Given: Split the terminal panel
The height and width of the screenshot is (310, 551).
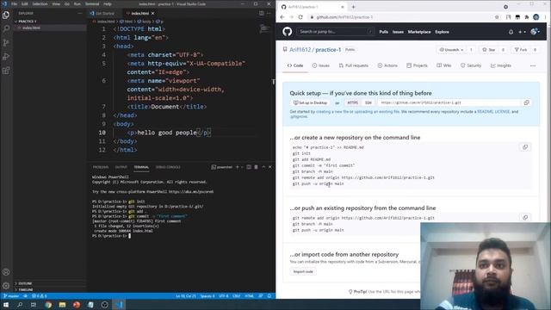Looking at the screenshot, I should pyautogui.click(x=249, y=167).
